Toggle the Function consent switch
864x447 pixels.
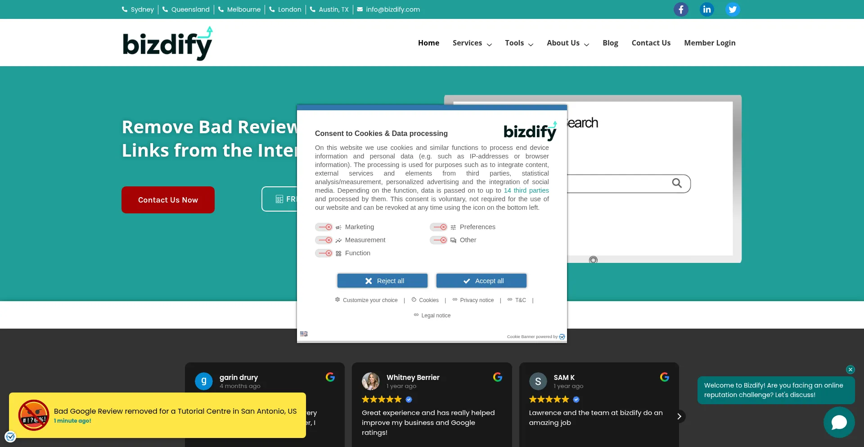(x=324, y=253)
